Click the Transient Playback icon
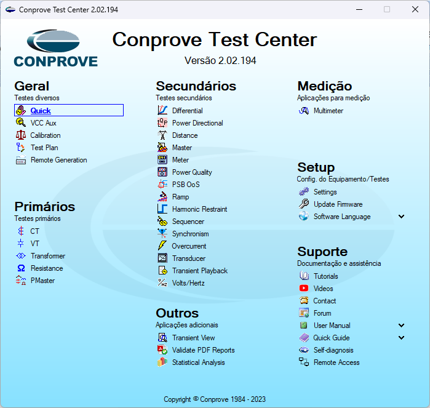Screen dimensions: 430x408 click(x=162, y=271)
